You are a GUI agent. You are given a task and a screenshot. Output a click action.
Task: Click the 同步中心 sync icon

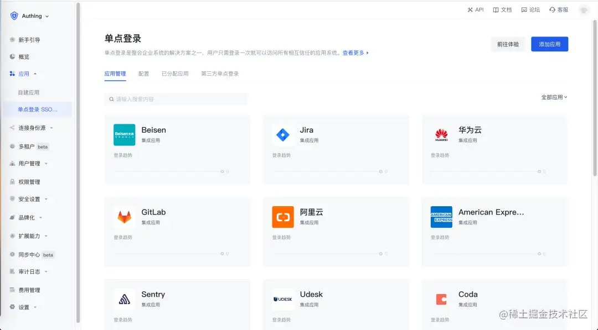(12, 254)
